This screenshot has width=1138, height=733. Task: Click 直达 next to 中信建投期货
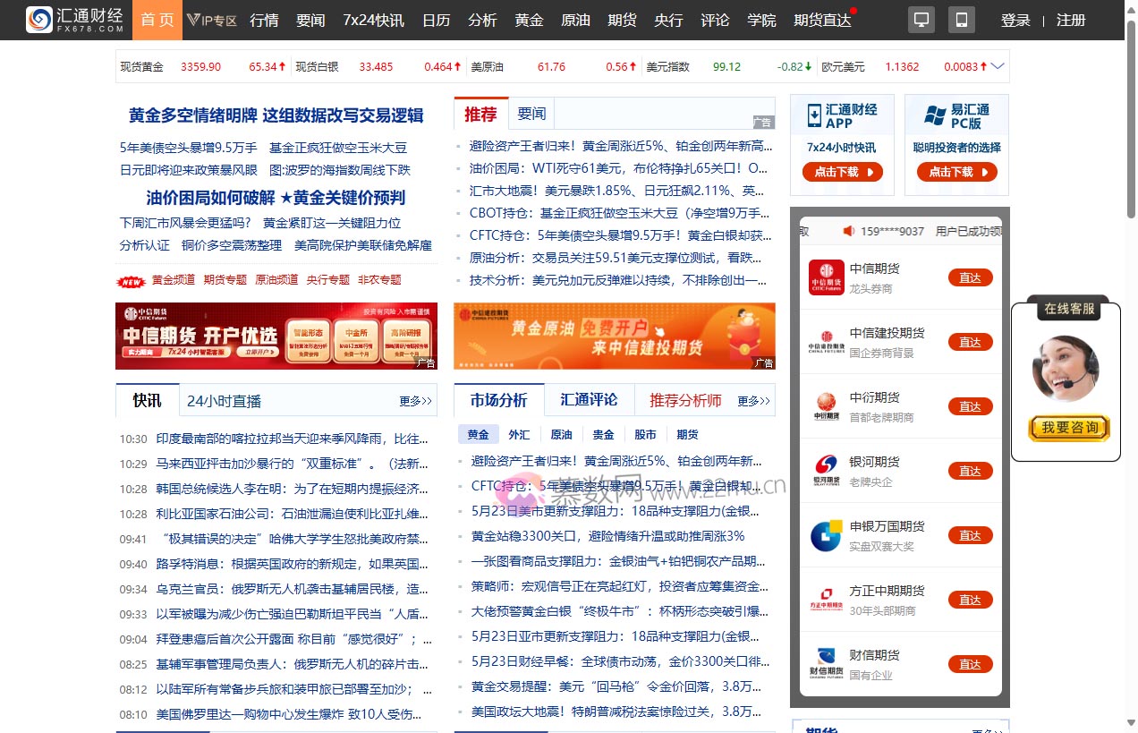click(x=970, y=341)
